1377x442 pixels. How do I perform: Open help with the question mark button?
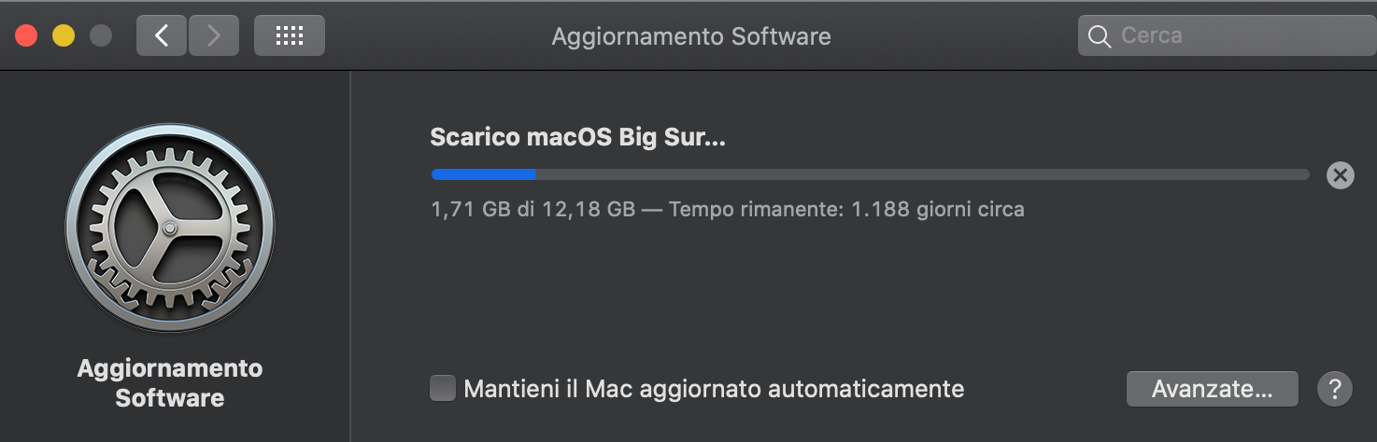click(x=1335, y=388)
